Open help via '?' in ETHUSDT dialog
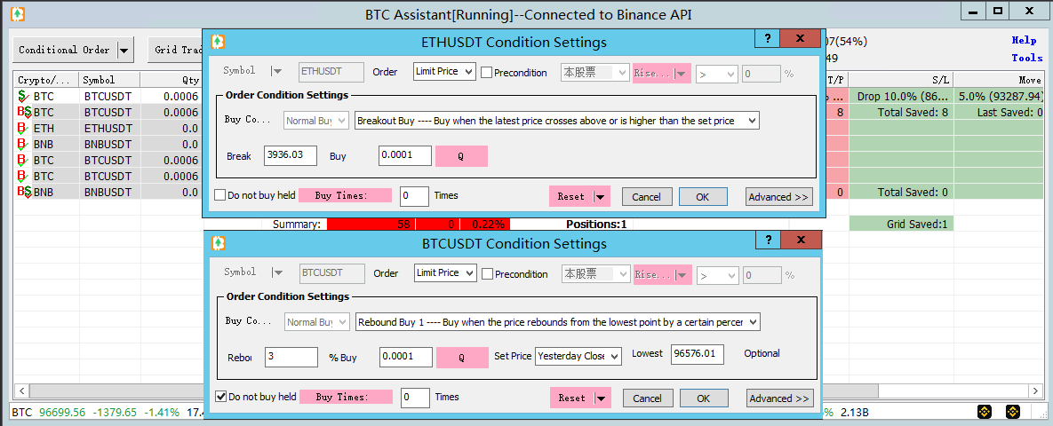 (x=767, y=38)
